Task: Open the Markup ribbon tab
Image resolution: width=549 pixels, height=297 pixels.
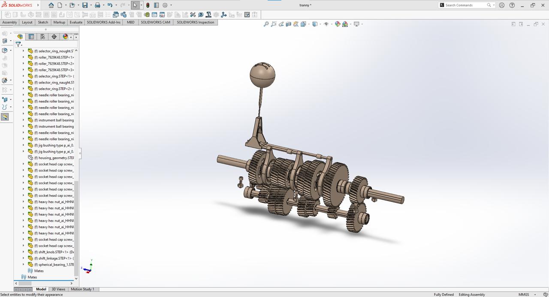Action: 59,22
